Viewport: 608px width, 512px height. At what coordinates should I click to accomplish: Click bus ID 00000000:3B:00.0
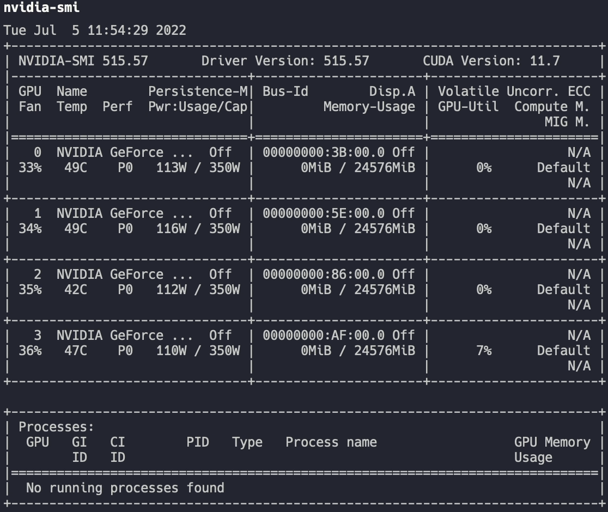(x=327, y=153)
